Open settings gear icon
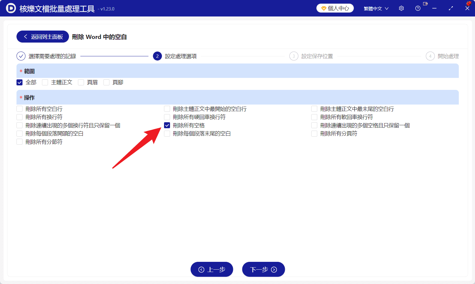The width and height of the screenshot is (475, 284). [401, 8]
